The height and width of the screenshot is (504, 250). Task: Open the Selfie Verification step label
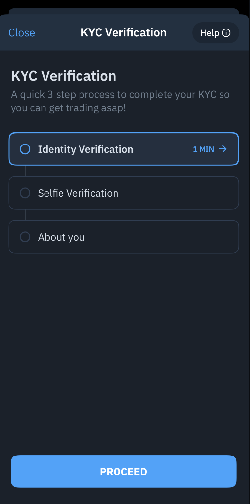point(78,193)
